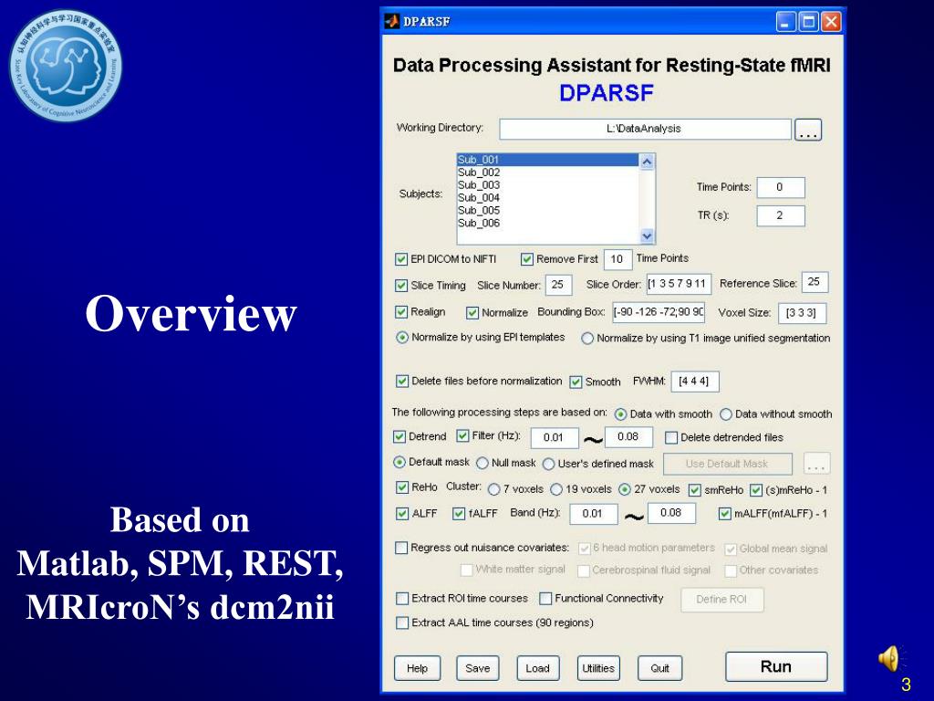Click the Slice Order field
The image size is (934, 701).
(679, 284)
